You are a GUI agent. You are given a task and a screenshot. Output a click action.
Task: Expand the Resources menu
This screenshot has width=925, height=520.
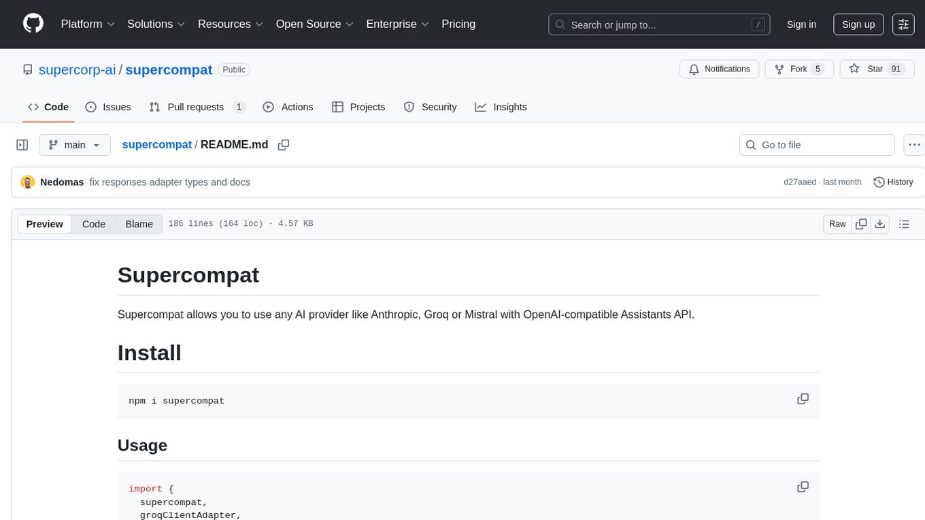pos(231,24)
